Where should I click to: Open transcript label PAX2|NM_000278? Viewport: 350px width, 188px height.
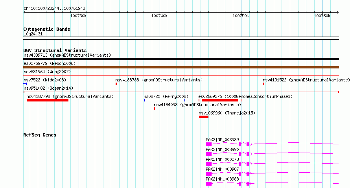click(222, 159)
